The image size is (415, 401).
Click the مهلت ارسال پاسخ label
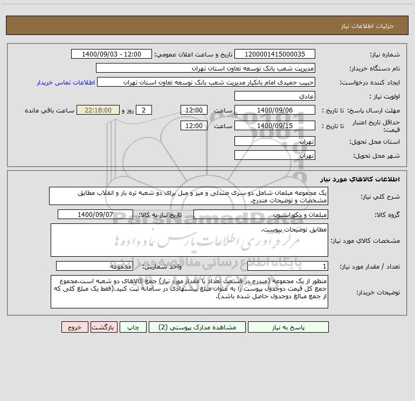coord(373,110)
